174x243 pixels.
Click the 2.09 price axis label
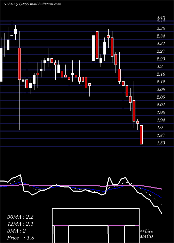(161, 90)
